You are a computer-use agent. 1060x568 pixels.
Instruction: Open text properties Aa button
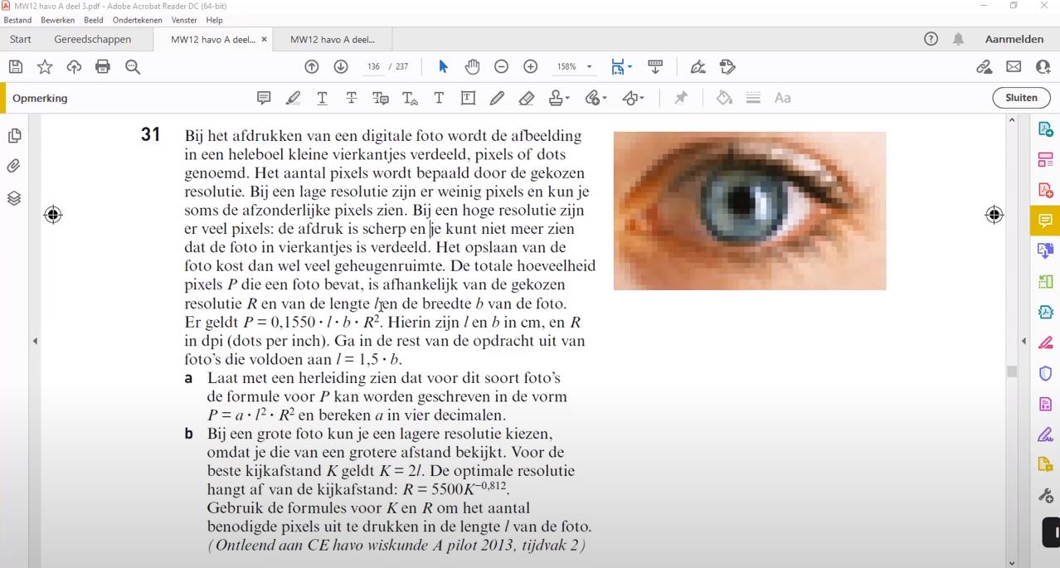click(782, 98)
